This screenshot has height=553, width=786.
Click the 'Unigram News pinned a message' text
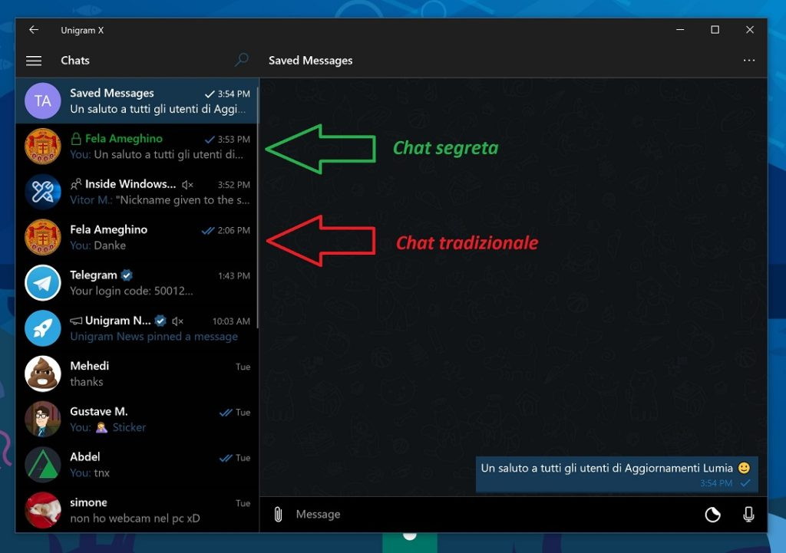tap(154, 337)
